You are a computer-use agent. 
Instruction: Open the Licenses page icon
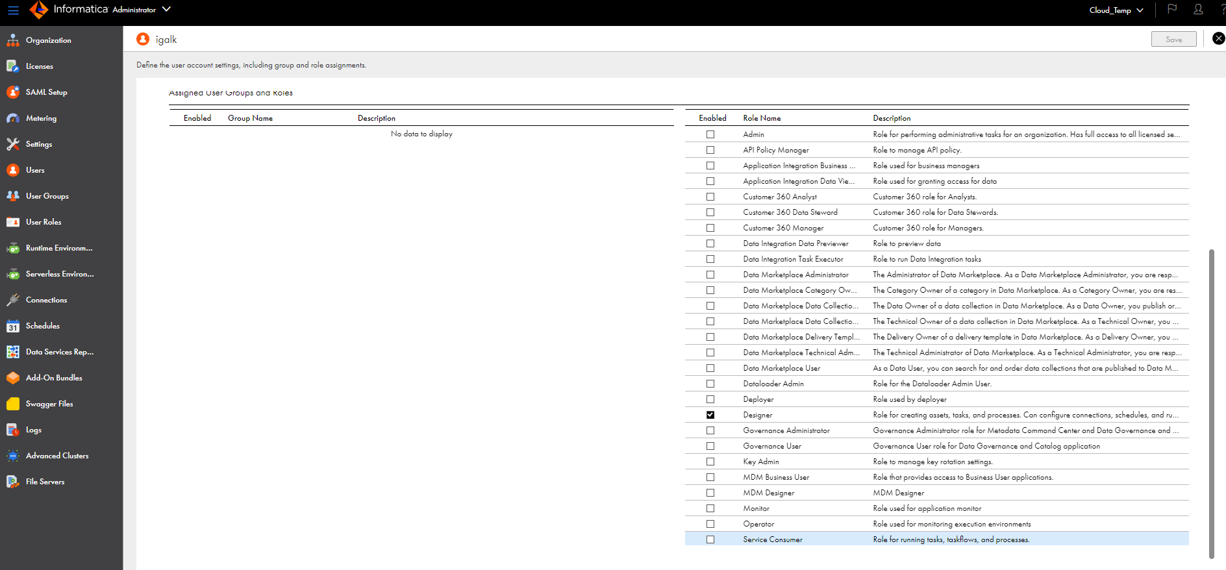13,66
